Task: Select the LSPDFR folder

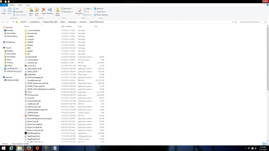Action: (30, 42)
